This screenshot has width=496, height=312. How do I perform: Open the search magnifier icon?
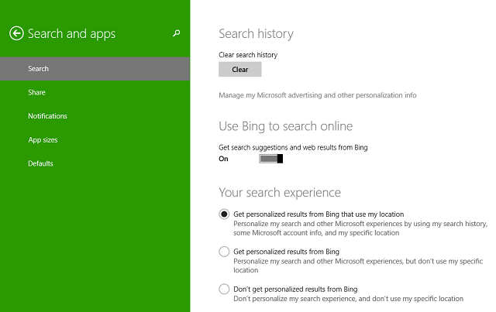(x=177, y=33)
